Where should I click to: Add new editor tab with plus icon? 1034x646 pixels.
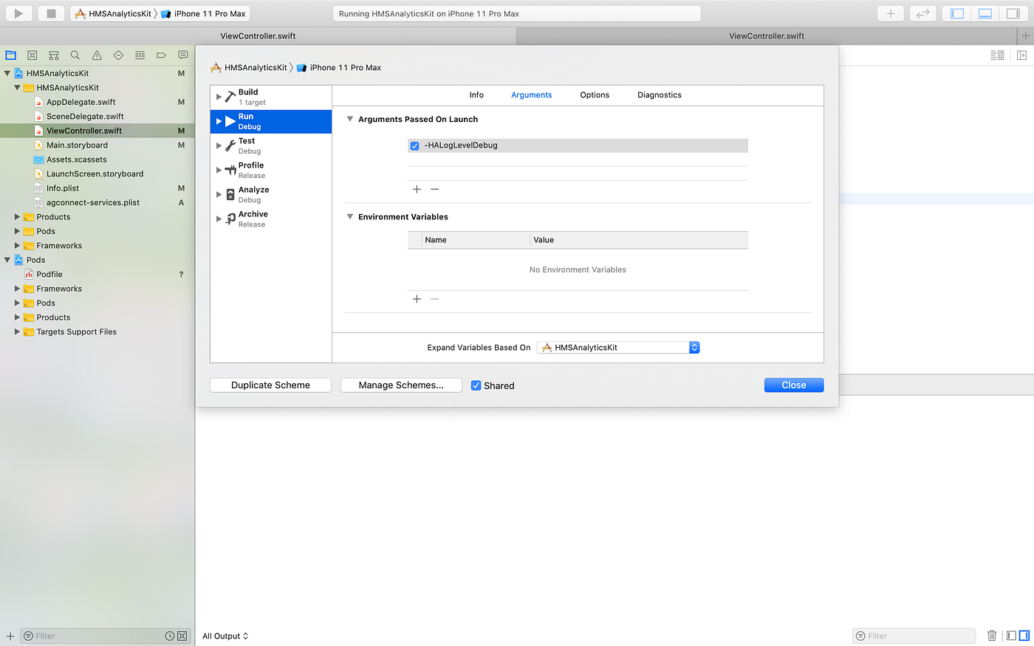point(1025,35)
